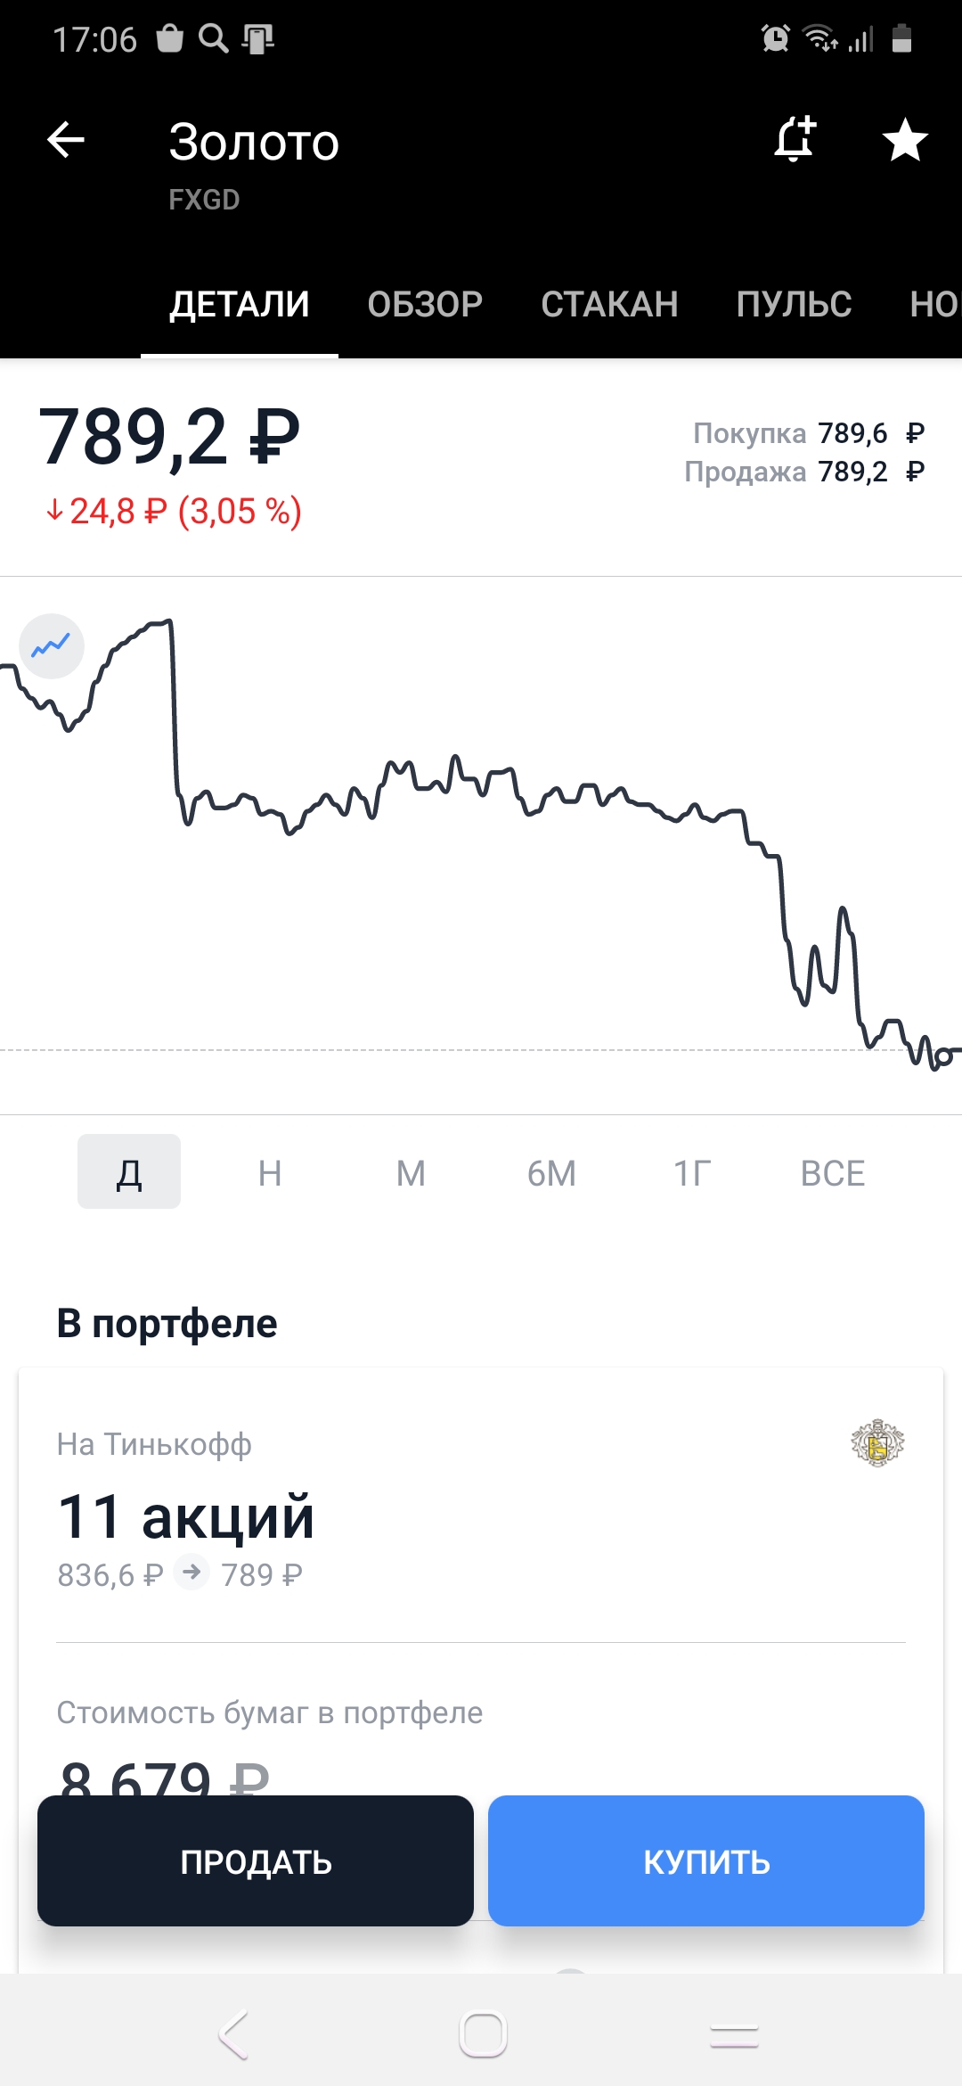
Task: Tap the Tinkoff crest logo
Action: [877, 1442]
